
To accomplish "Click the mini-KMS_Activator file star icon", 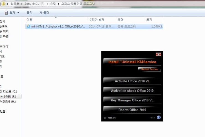I will 28,26.
